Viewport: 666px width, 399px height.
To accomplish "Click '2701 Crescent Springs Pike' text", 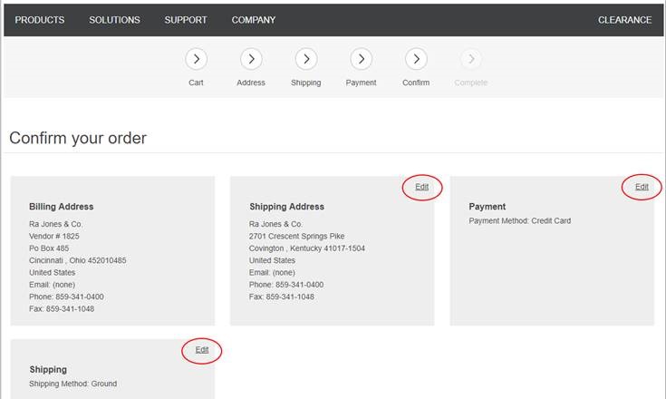I will click(x=297, y=237).
